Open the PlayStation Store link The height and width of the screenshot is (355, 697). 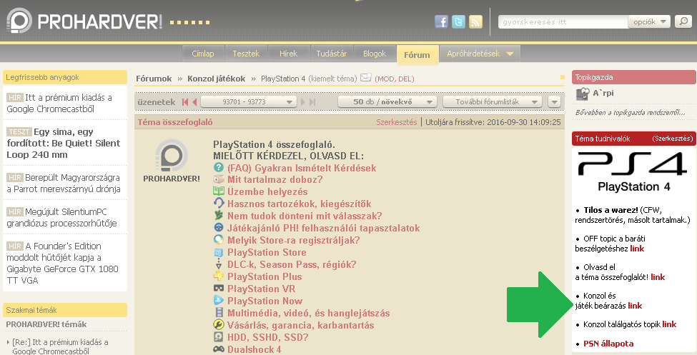(267, 252)
